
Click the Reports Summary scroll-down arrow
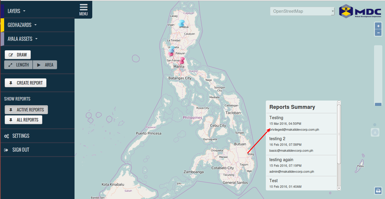(x=339, y=188)
